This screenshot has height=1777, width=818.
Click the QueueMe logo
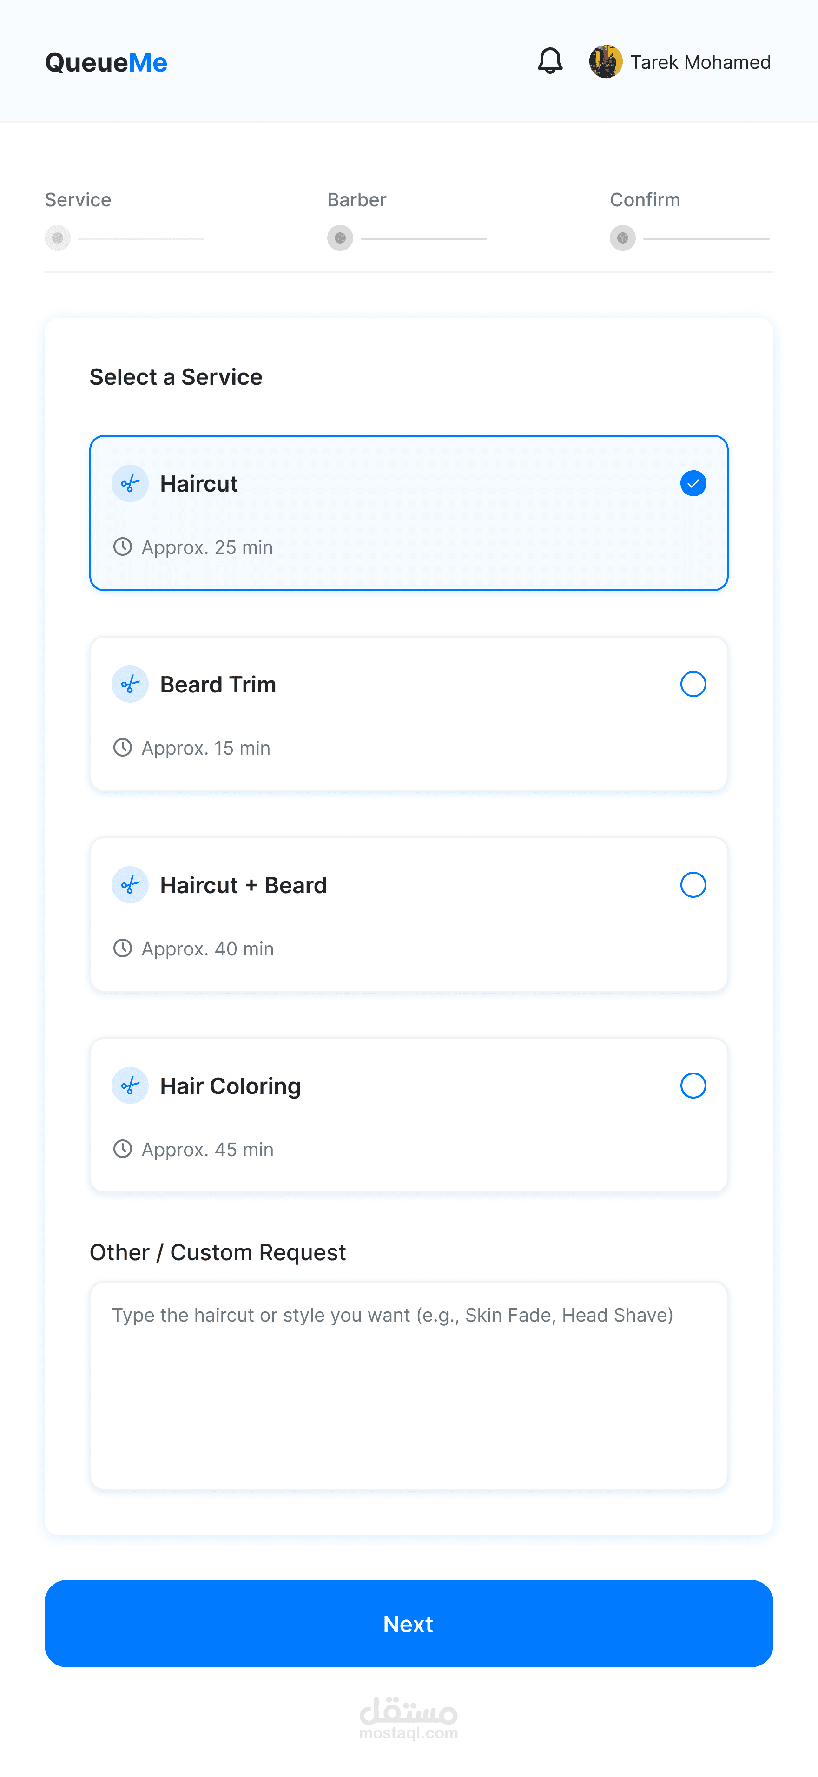(106, 63)
